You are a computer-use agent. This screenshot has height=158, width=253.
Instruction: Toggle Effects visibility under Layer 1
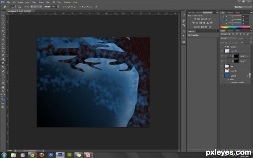[x=228, y=80]
